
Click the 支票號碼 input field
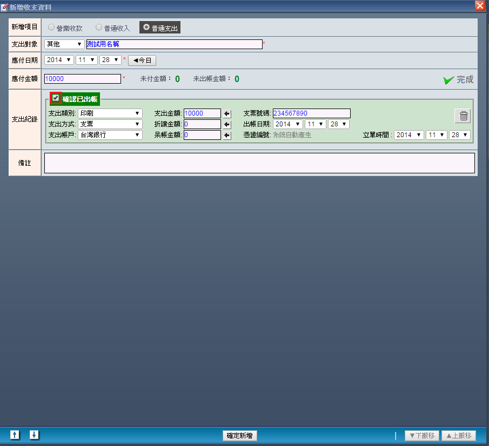point(311,113)
